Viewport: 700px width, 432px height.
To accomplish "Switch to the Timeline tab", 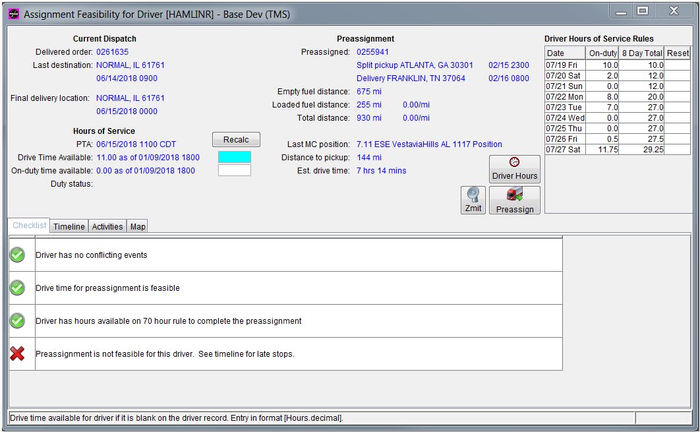I will (69, 226).
